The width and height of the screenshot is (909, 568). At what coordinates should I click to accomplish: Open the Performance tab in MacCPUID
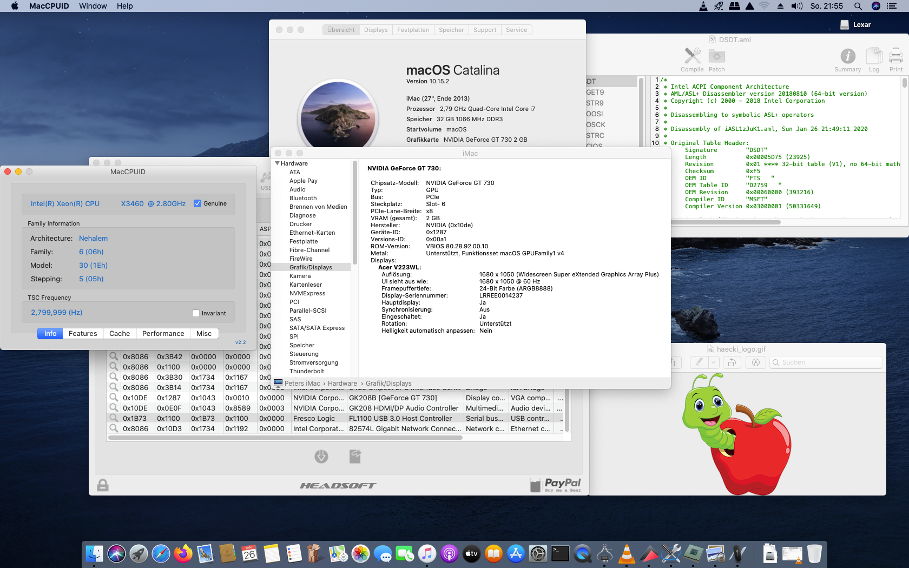(163, 334)
